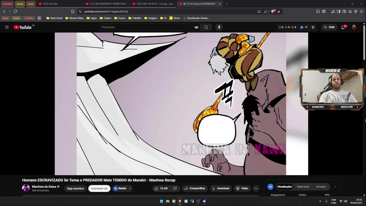Switch to the (107) YouTube tab
366x206 pixels.
59,4
